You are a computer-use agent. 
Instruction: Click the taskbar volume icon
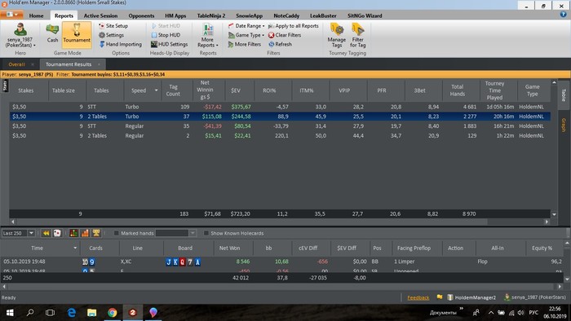pos(520,313)
